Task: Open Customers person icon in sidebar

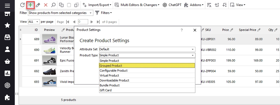Action: (x=7, y=49)
